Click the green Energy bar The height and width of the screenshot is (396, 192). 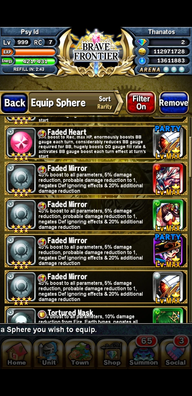35,61
